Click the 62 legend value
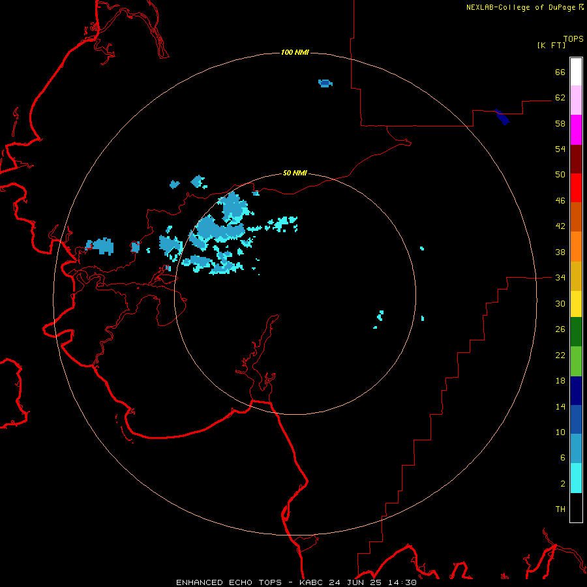 coord(560,98)
